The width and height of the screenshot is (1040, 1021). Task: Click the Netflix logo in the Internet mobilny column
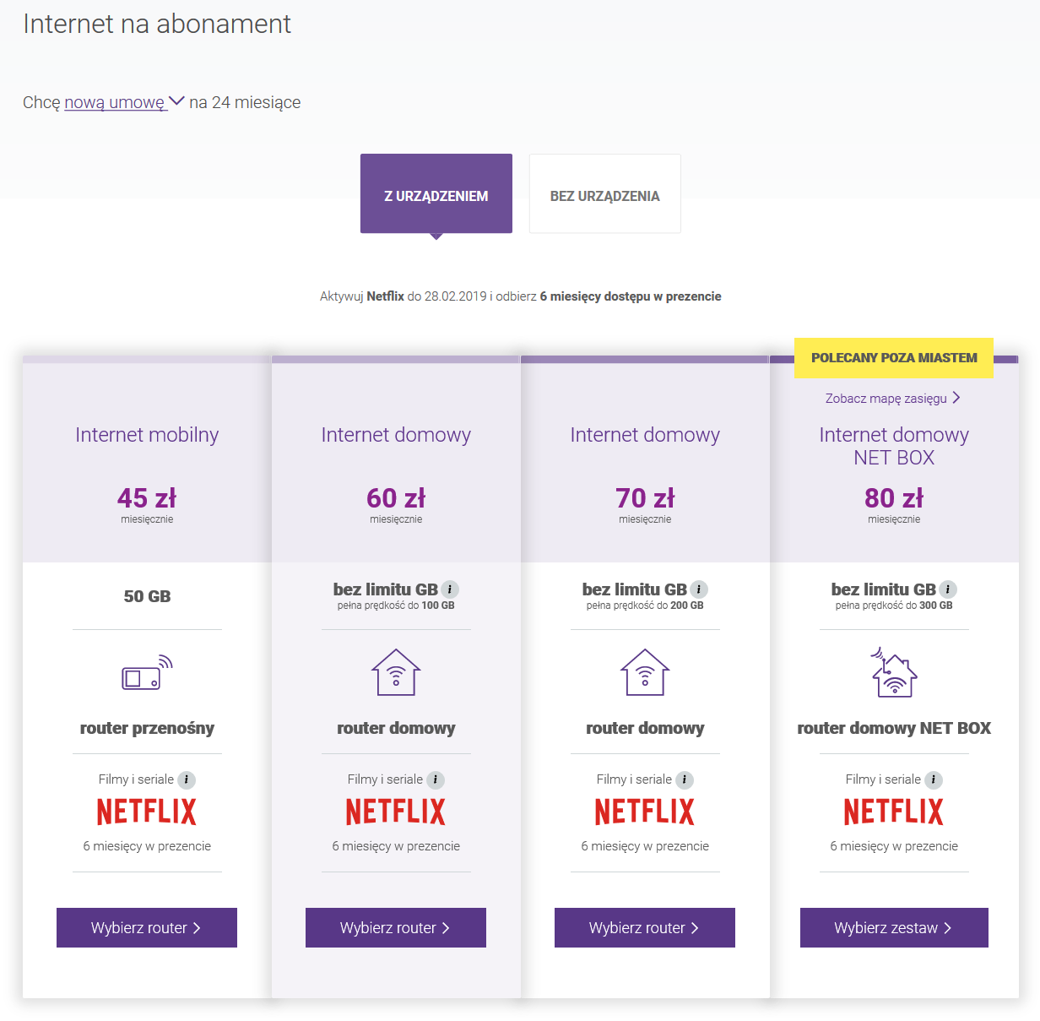pyautogui.click(x=146, y=811)
